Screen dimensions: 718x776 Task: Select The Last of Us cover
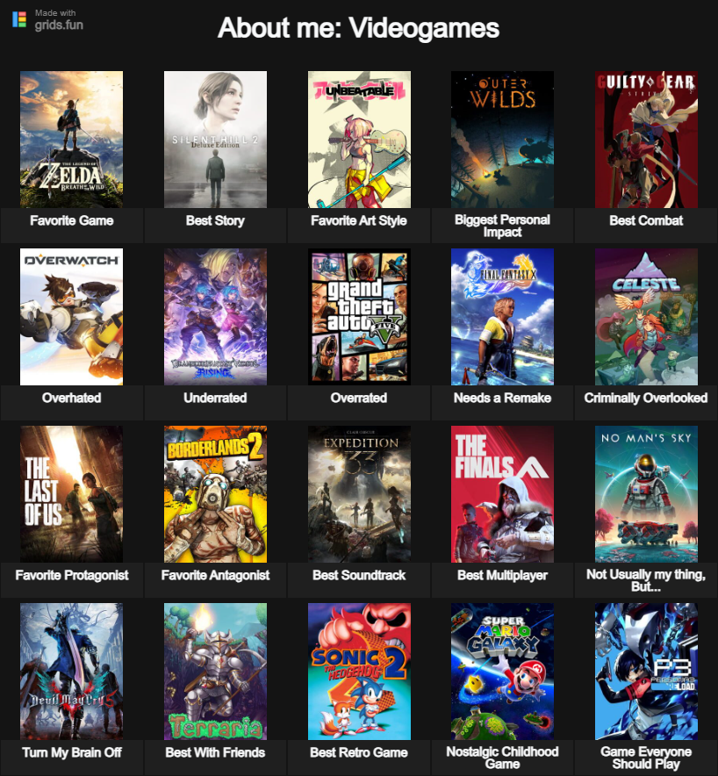pyautogui.click(x=72, y=494)
